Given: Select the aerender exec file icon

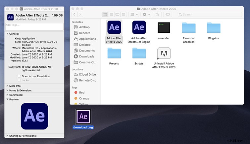Looking at the screenshot, I should click(164, 27).
